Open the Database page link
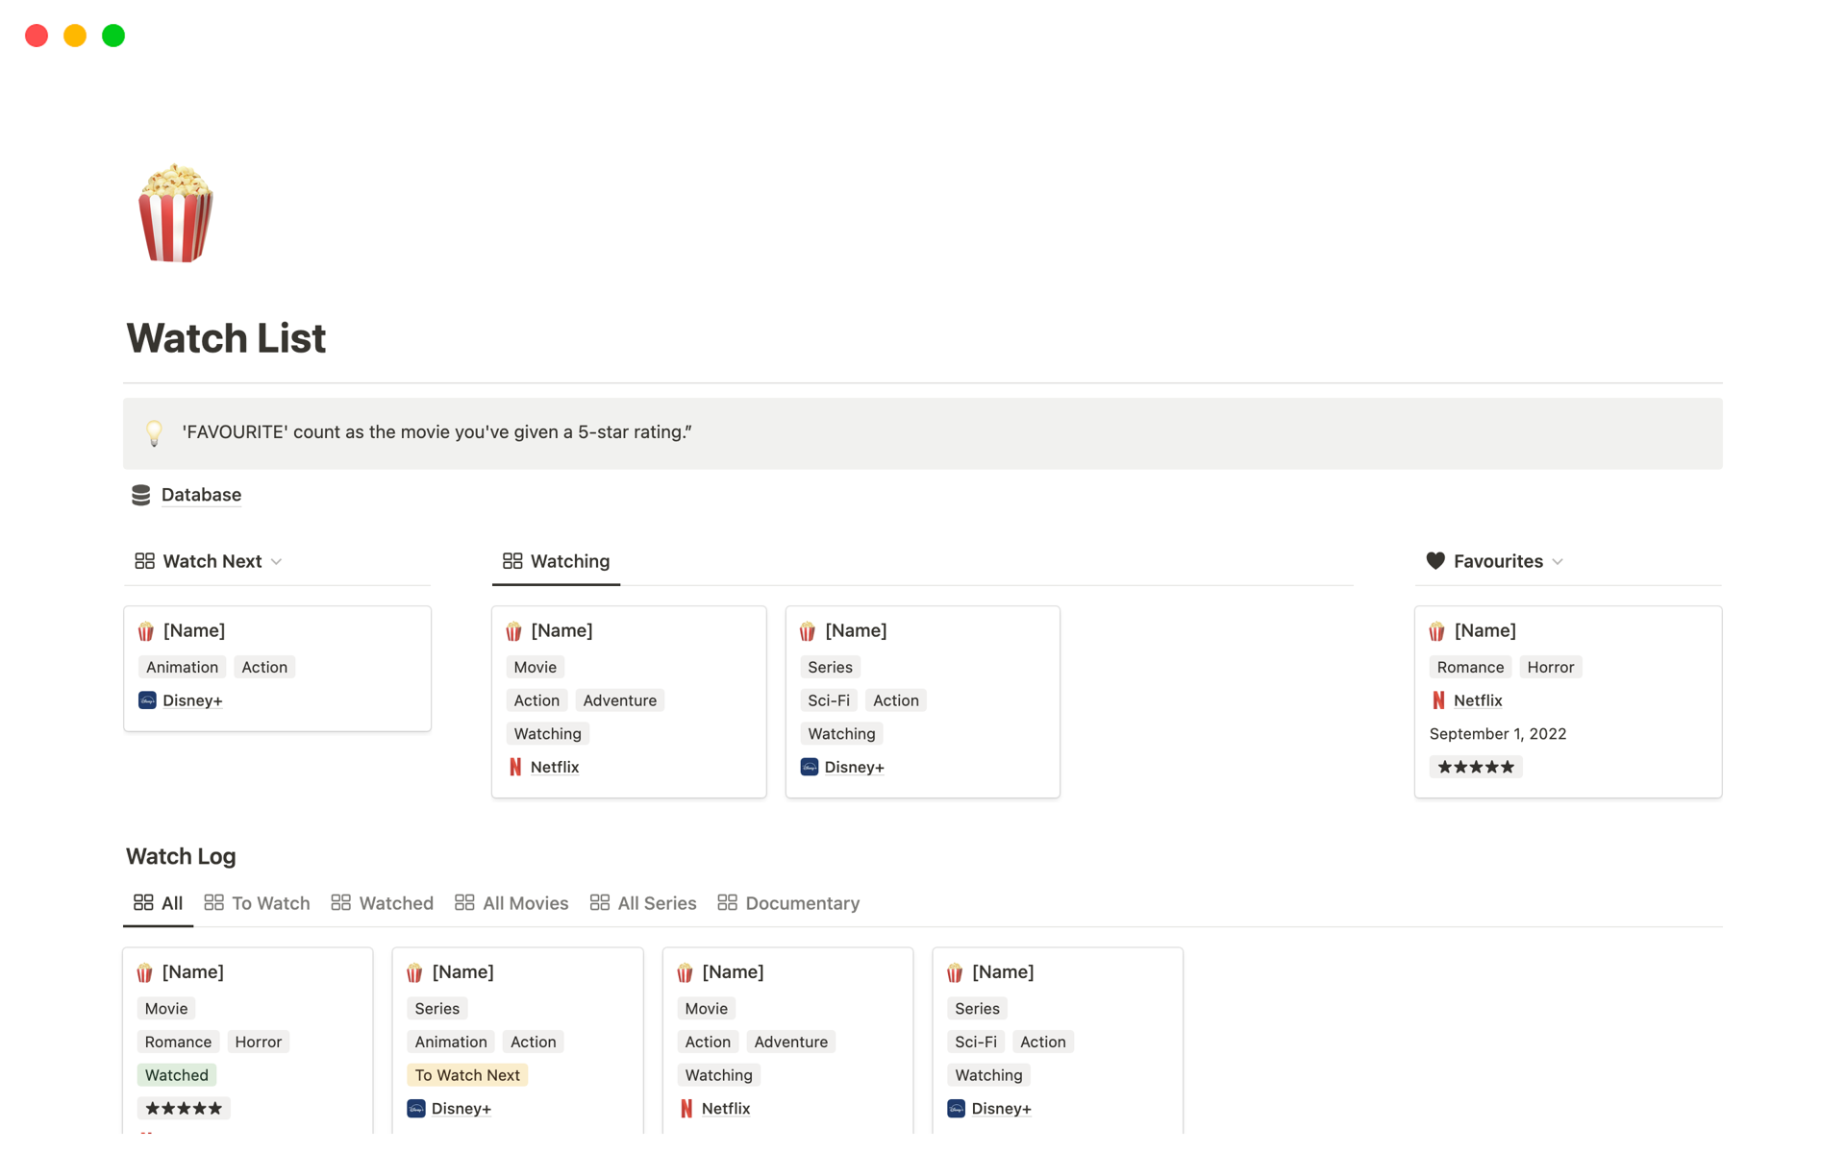This screenshot has width=1846, height=1153. tap(201, 495)
